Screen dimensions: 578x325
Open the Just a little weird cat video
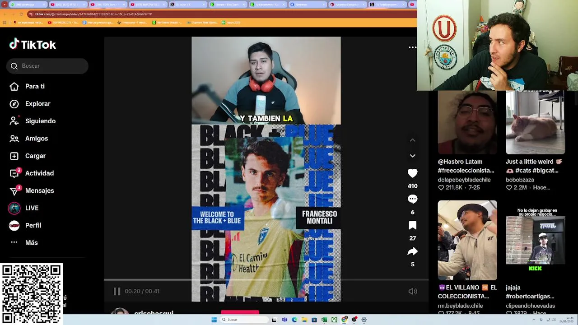(x=535, y=122)
